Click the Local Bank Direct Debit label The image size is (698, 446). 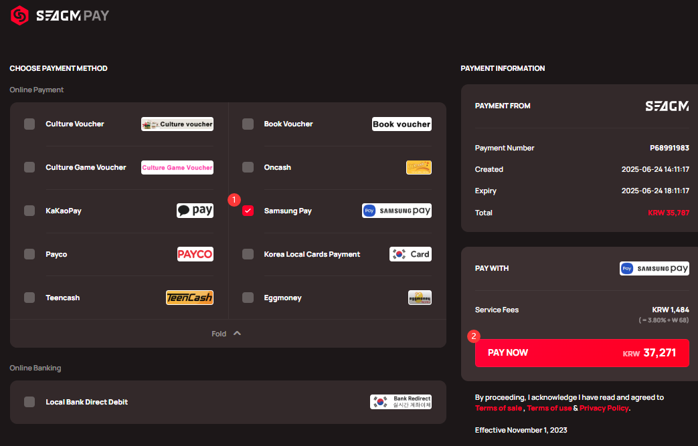(87, 402)
